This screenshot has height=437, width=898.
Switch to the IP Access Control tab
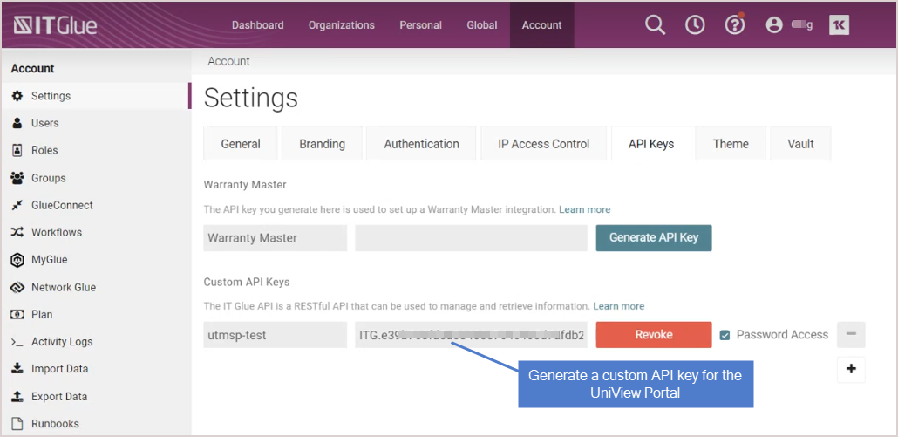tap(543, 144)
